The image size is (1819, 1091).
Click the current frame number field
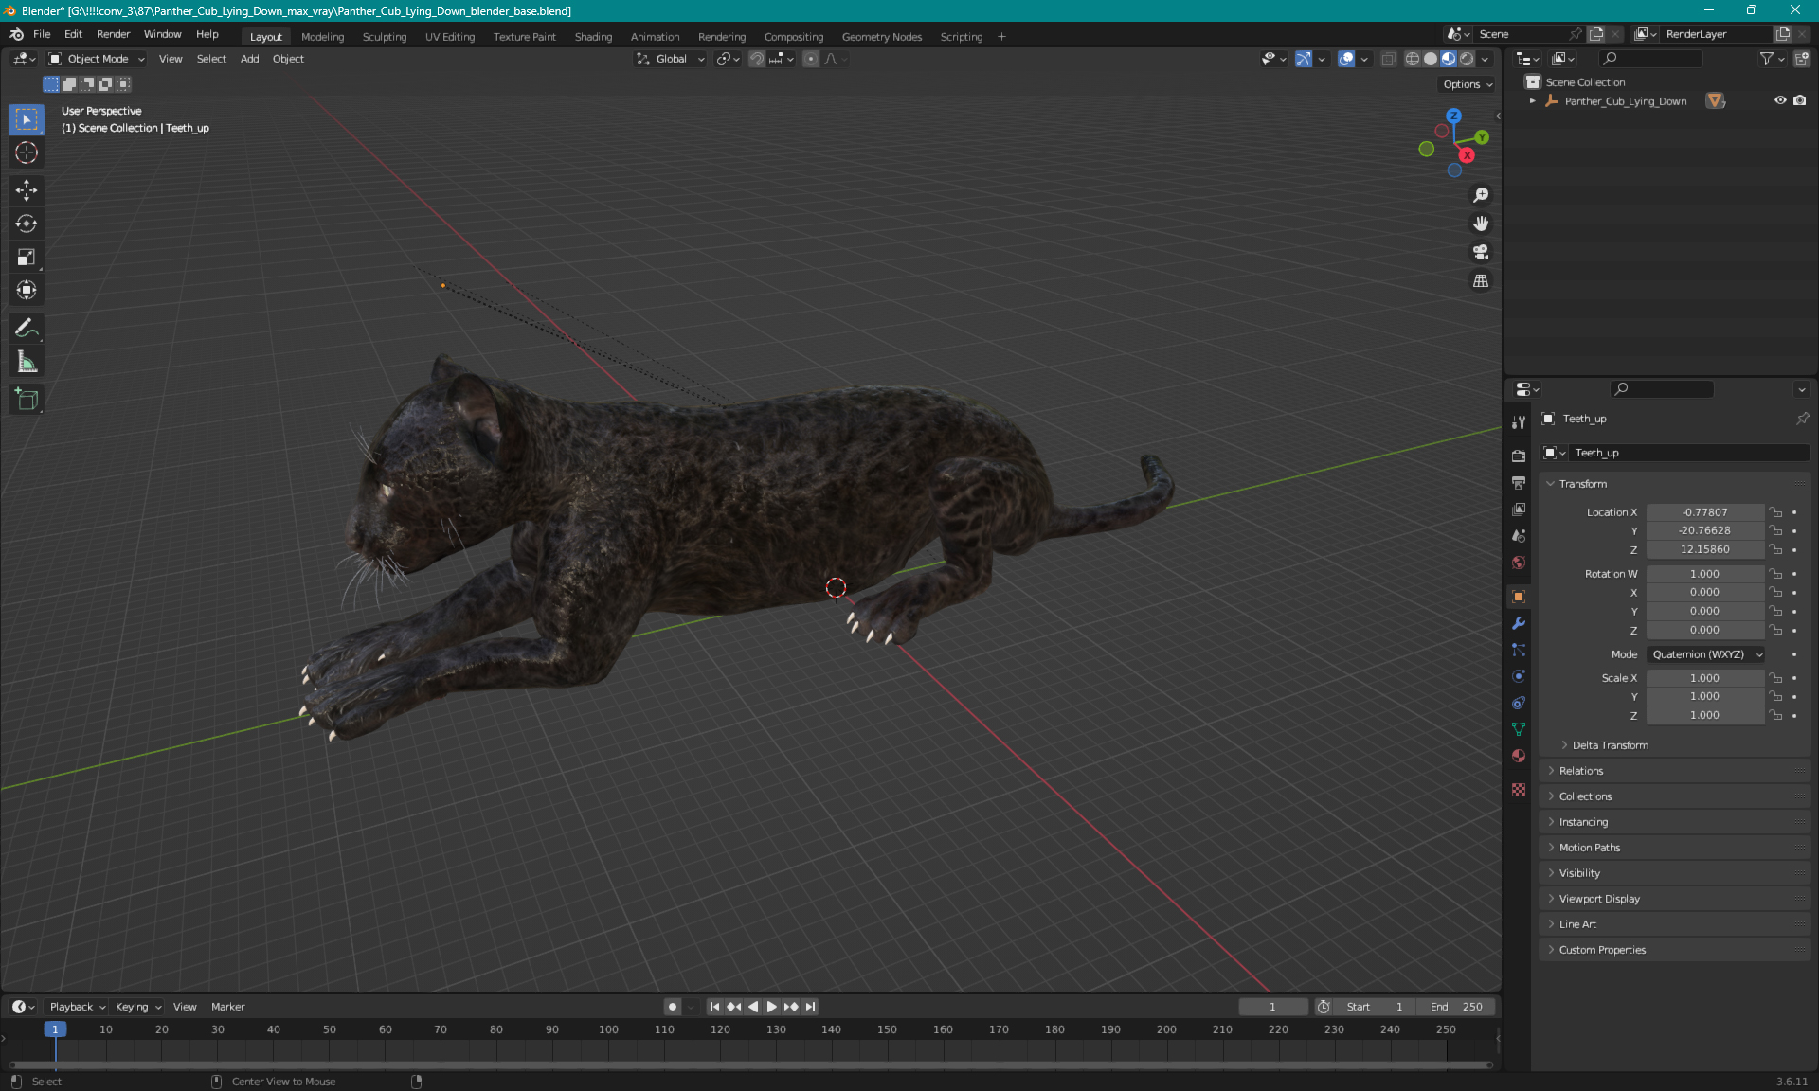[1272, 1007]
